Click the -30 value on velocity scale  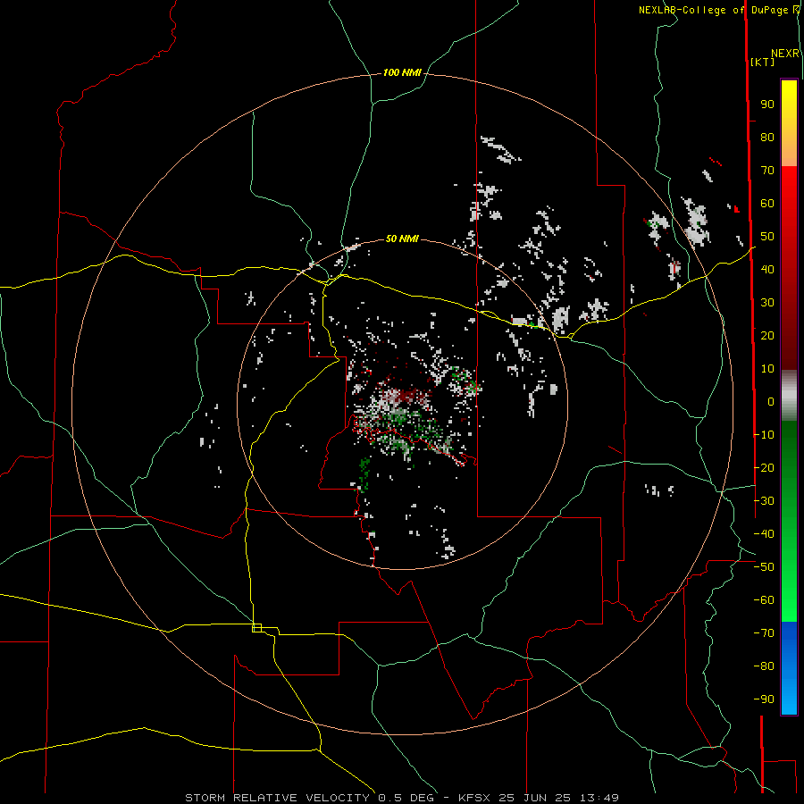coord(764,501)
